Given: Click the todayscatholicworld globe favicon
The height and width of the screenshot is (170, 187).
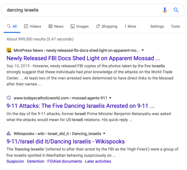Looking at the screenshot, I should pos(9,98).
